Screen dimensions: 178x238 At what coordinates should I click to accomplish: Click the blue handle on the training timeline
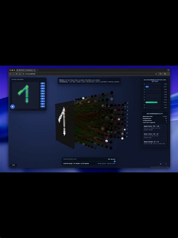(115, 161)
